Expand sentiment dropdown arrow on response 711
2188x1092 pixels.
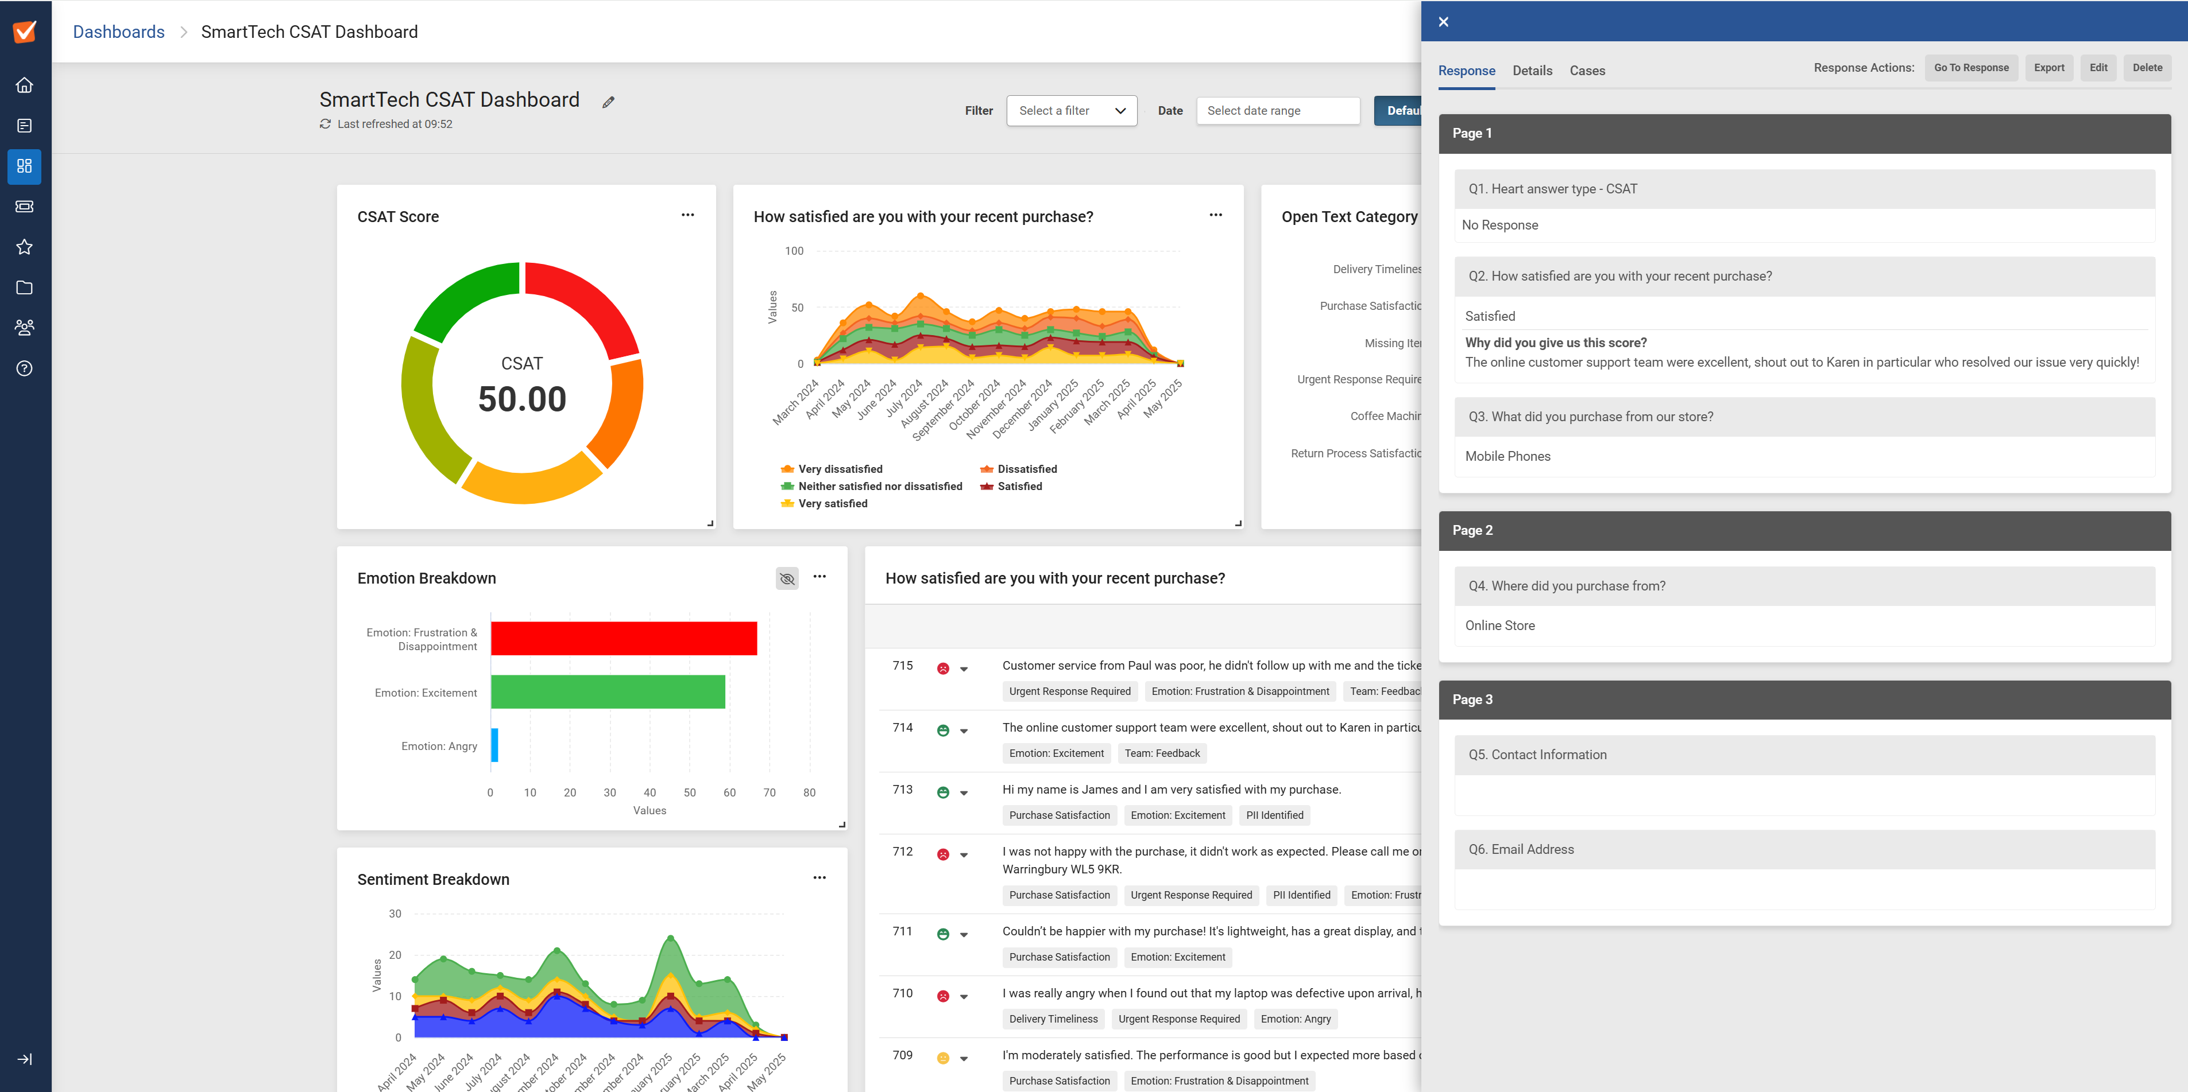click(963, 935)
